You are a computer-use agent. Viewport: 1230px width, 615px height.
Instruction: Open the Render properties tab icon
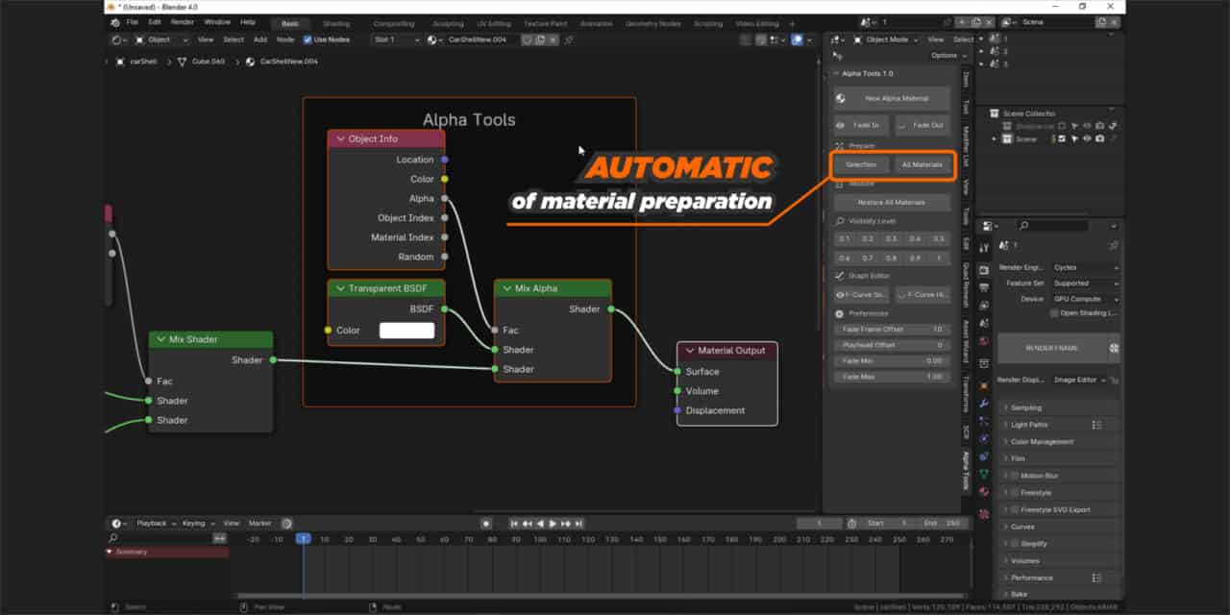(984, 270)
